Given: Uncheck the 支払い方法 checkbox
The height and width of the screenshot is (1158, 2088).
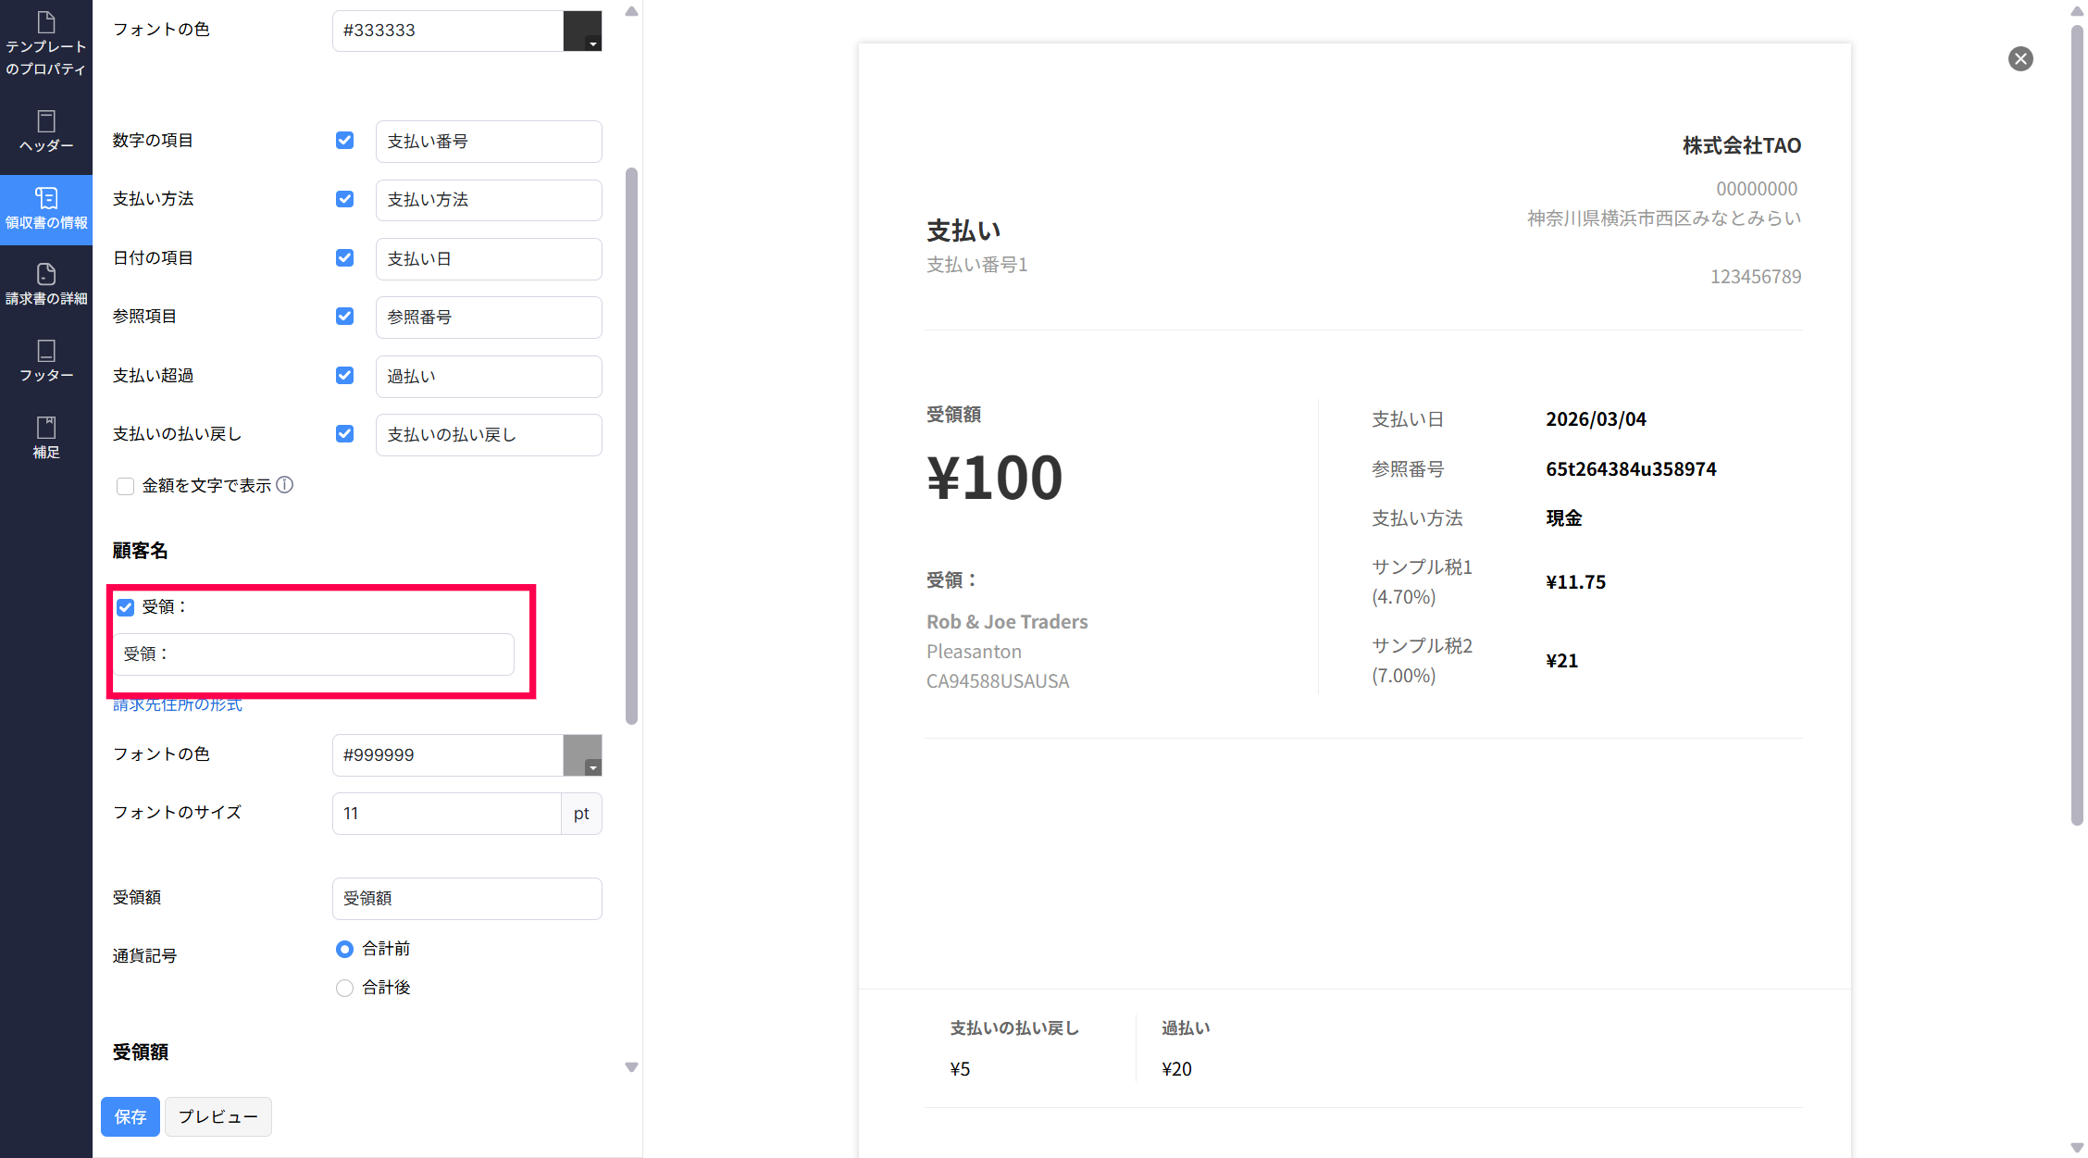Looking at the screenshot, I should pyautogui.click(x=344, y=199).
